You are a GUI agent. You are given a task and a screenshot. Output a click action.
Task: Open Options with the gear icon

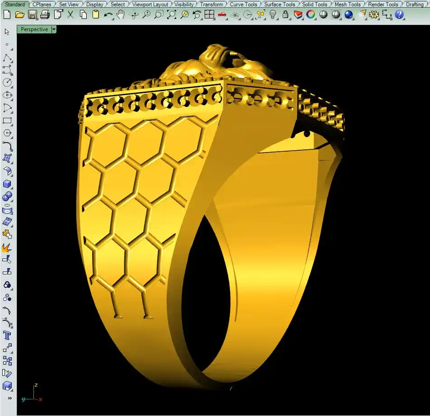(374, 14)
